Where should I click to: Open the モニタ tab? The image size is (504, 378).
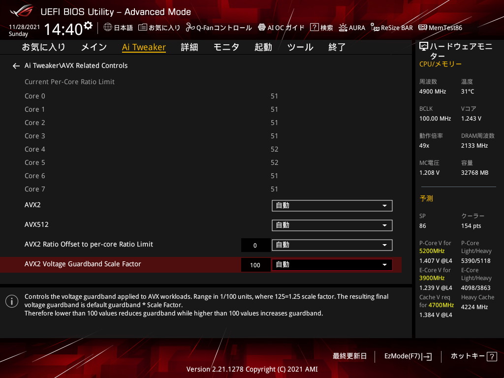226,47
